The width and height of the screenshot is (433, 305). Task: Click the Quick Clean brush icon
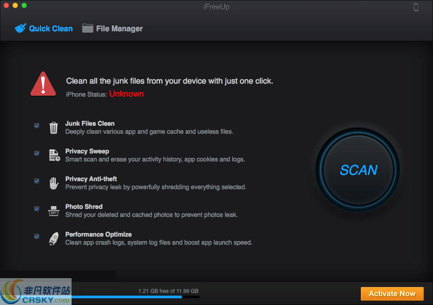21,28
